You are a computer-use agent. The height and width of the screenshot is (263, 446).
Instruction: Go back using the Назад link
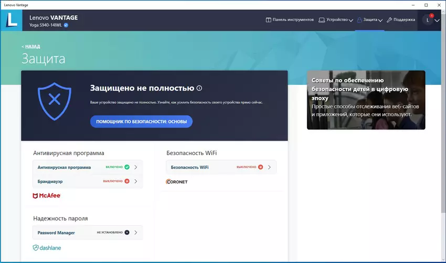pyautogui.click(x=32, y=46)
